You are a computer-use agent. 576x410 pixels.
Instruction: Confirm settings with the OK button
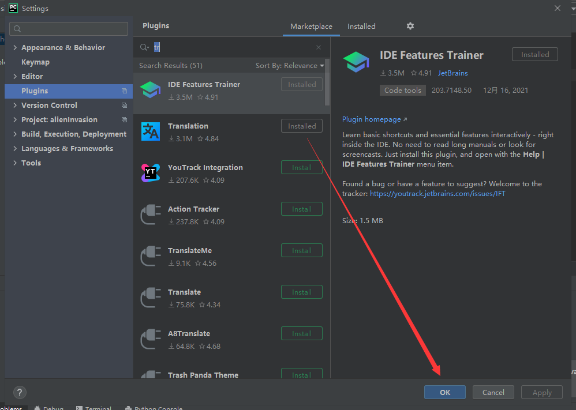(445, 392)
